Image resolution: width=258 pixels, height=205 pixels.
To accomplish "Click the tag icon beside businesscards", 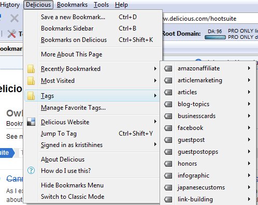I will (168, 116).
